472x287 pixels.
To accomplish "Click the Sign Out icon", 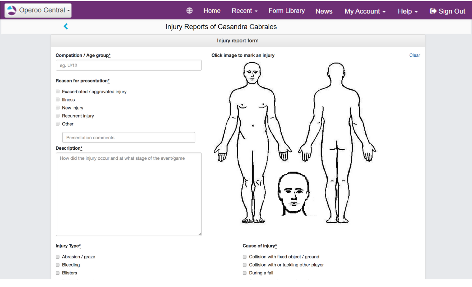I will pos(433,11).
